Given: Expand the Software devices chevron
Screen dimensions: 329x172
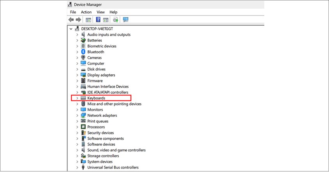Looking at the screenshot, I should pos(77,144).
